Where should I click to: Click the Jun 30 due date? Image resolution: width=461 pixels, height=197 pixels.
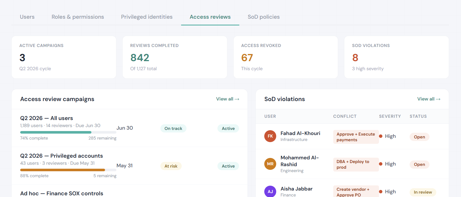coord(125,128)
